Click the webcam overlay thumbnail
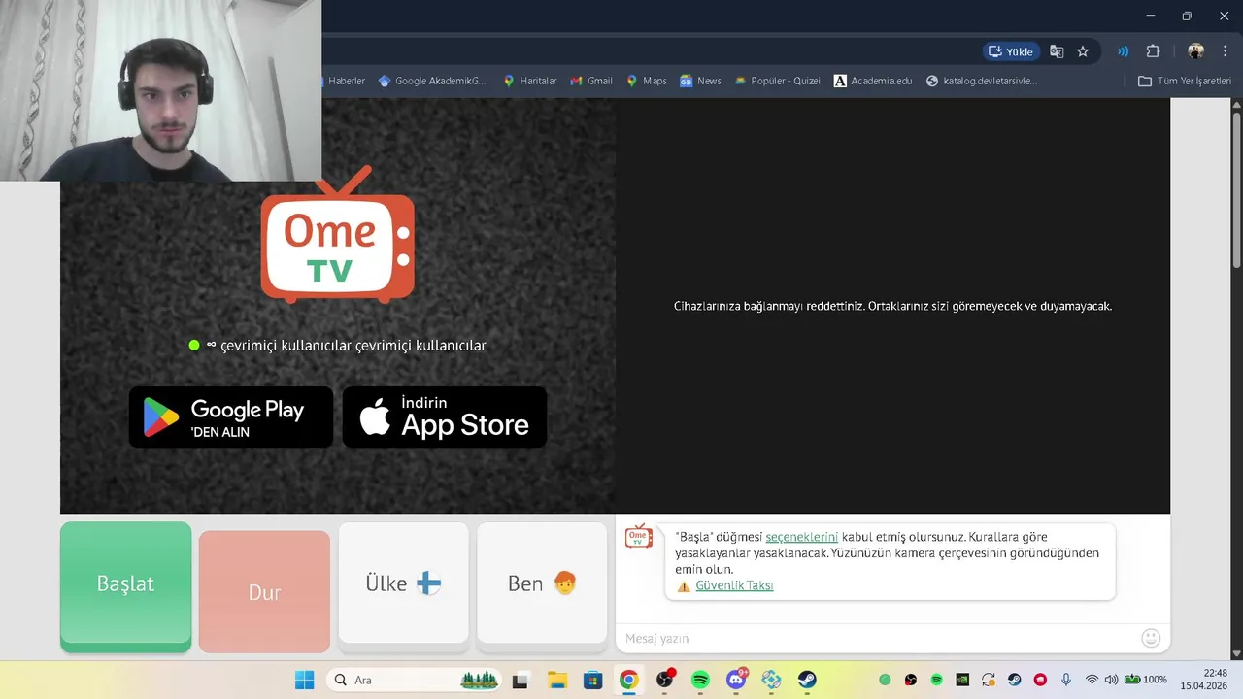 [x=160, y=90]
